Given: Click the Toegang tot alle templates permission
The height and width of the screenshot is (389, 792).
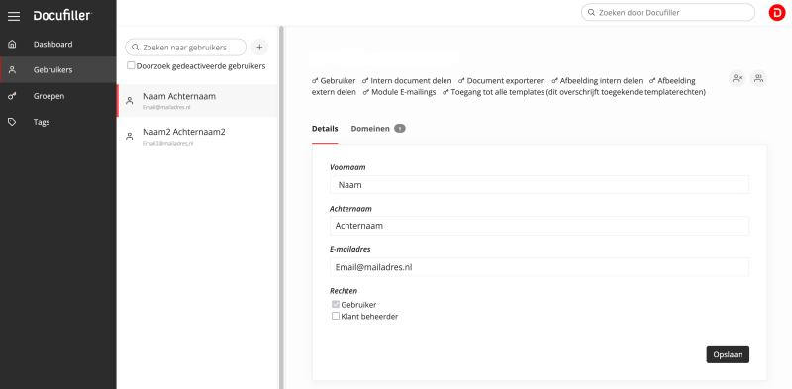Looking at the screenshot, I should point(574,92).
